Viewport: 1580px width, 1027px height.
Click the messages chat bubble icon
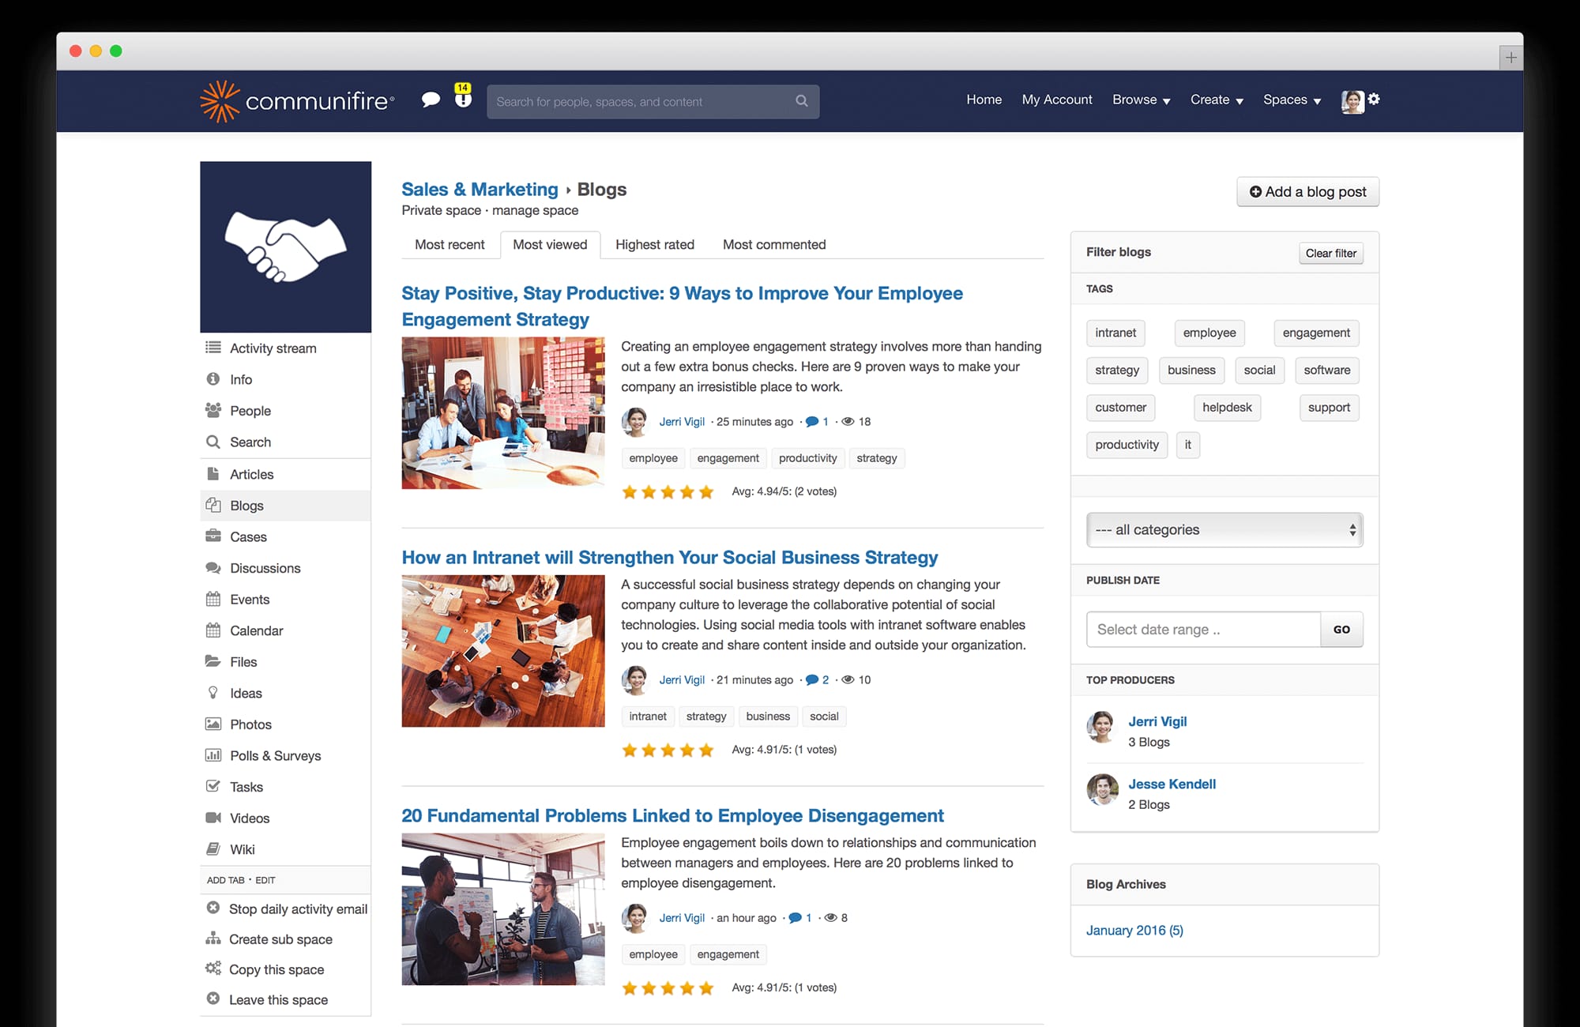tap(431, 100)
